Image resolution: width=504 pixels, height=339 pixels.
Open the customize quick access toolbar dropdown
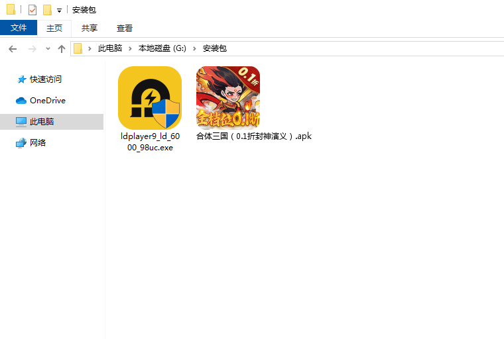point(59,11)
